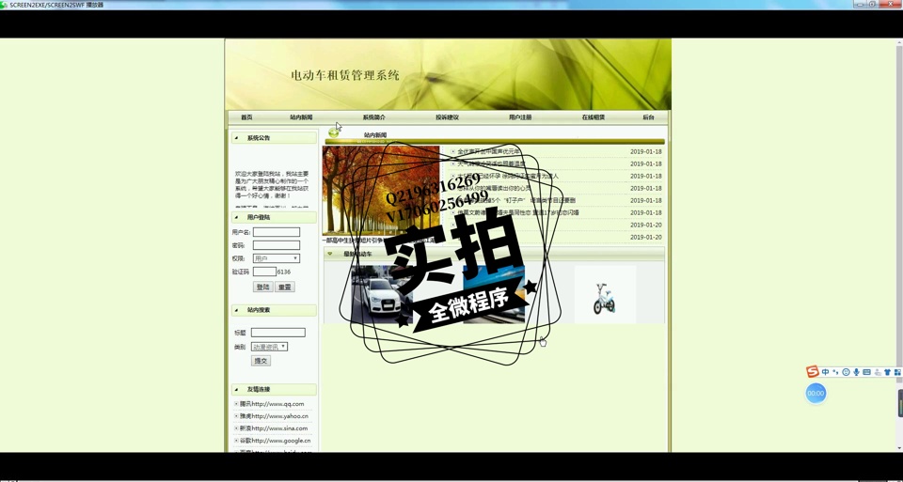Open the 在线租赁 navigation item
903x482 pixels.
(594, 117)
